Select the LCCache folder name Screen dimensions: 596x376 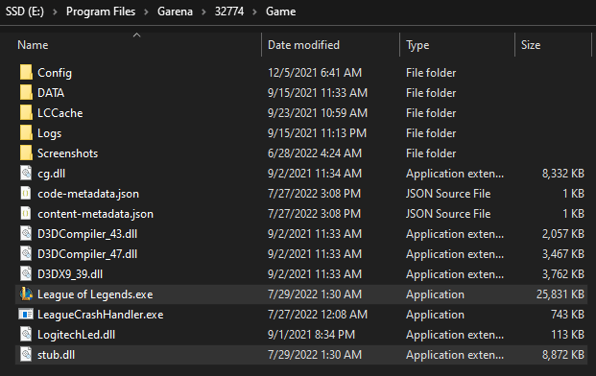pos(60,113)
